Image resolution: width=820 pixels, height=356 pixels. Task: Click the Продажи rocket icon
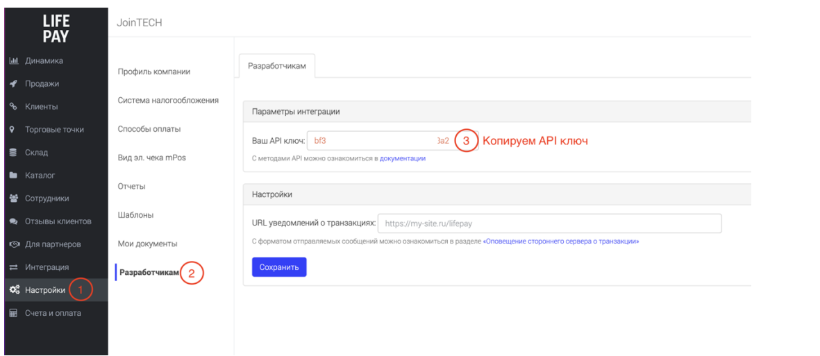click(x=14, y=84)
